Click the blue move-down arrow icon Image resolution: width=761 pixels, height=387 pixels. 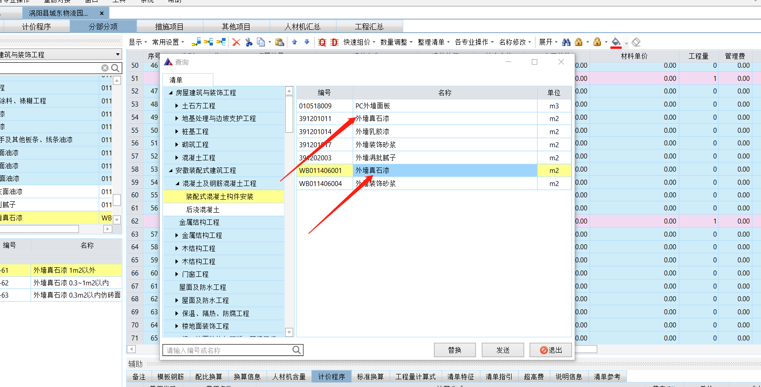click(x=307, y=42)
